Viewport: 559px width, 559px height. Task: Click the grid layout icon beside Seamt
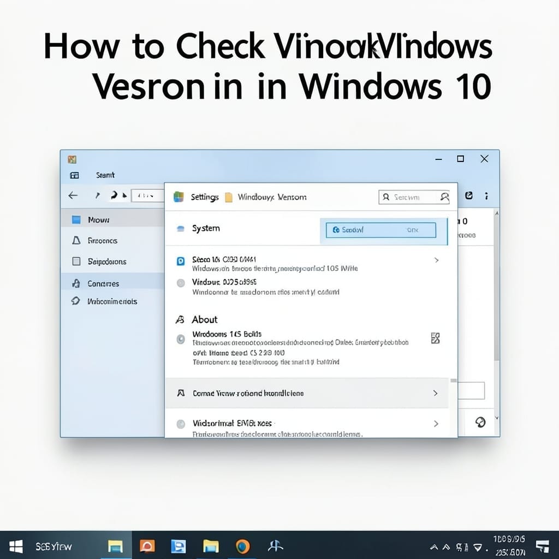pyautogui.click(x=74, y=175)
